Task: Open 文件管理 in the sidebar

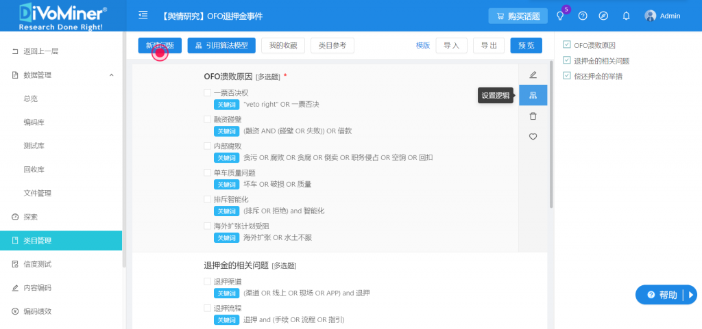Action: pyautogui.click(x=37, y=194)
